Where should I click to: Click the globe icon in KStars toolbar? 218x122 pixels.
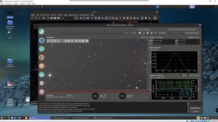44,18
